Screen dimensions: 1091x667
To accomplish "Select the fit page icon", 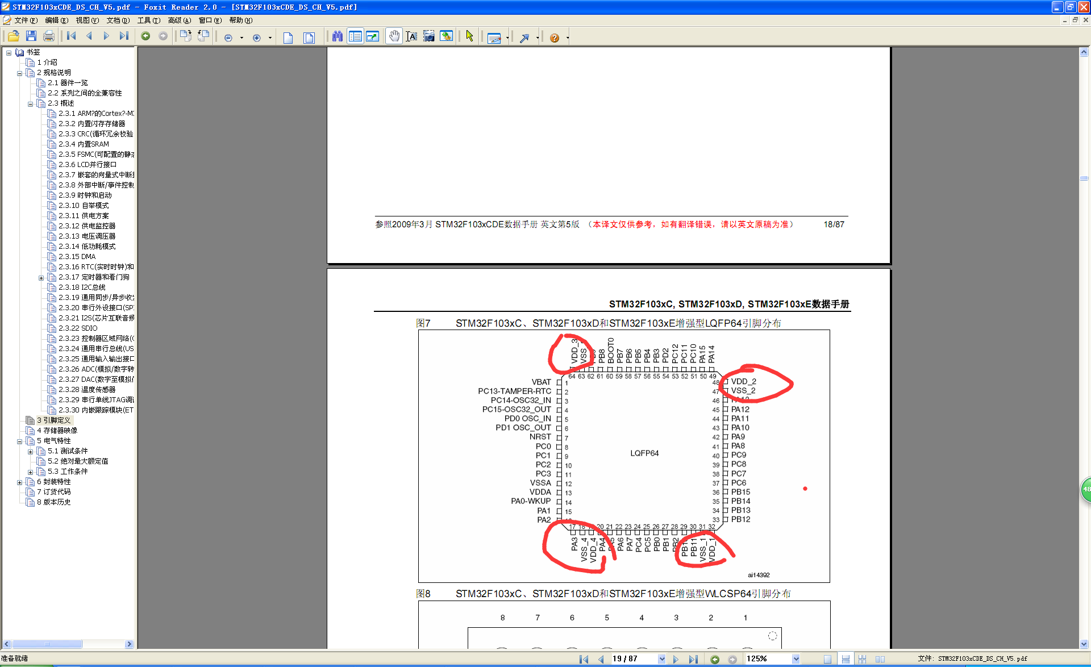I will (309, 37).
